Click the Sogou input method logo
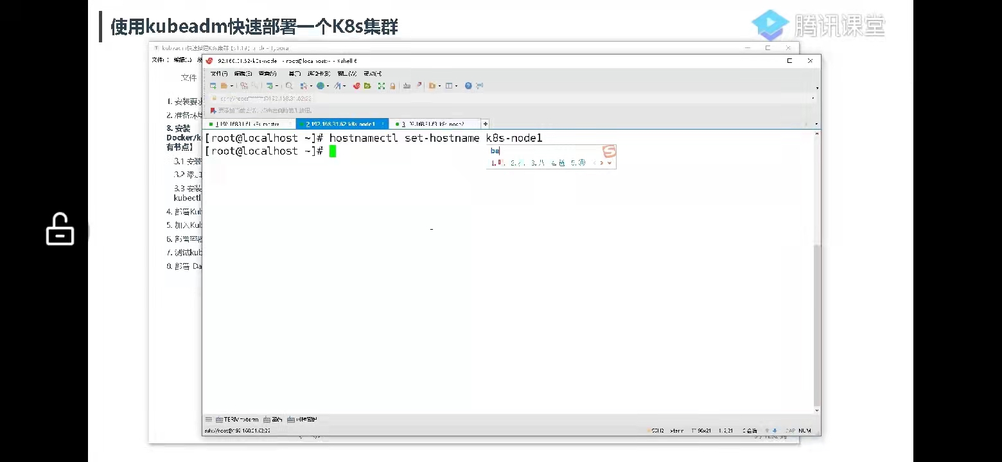Screen dimensions: 1002x462 coord(609,151)
